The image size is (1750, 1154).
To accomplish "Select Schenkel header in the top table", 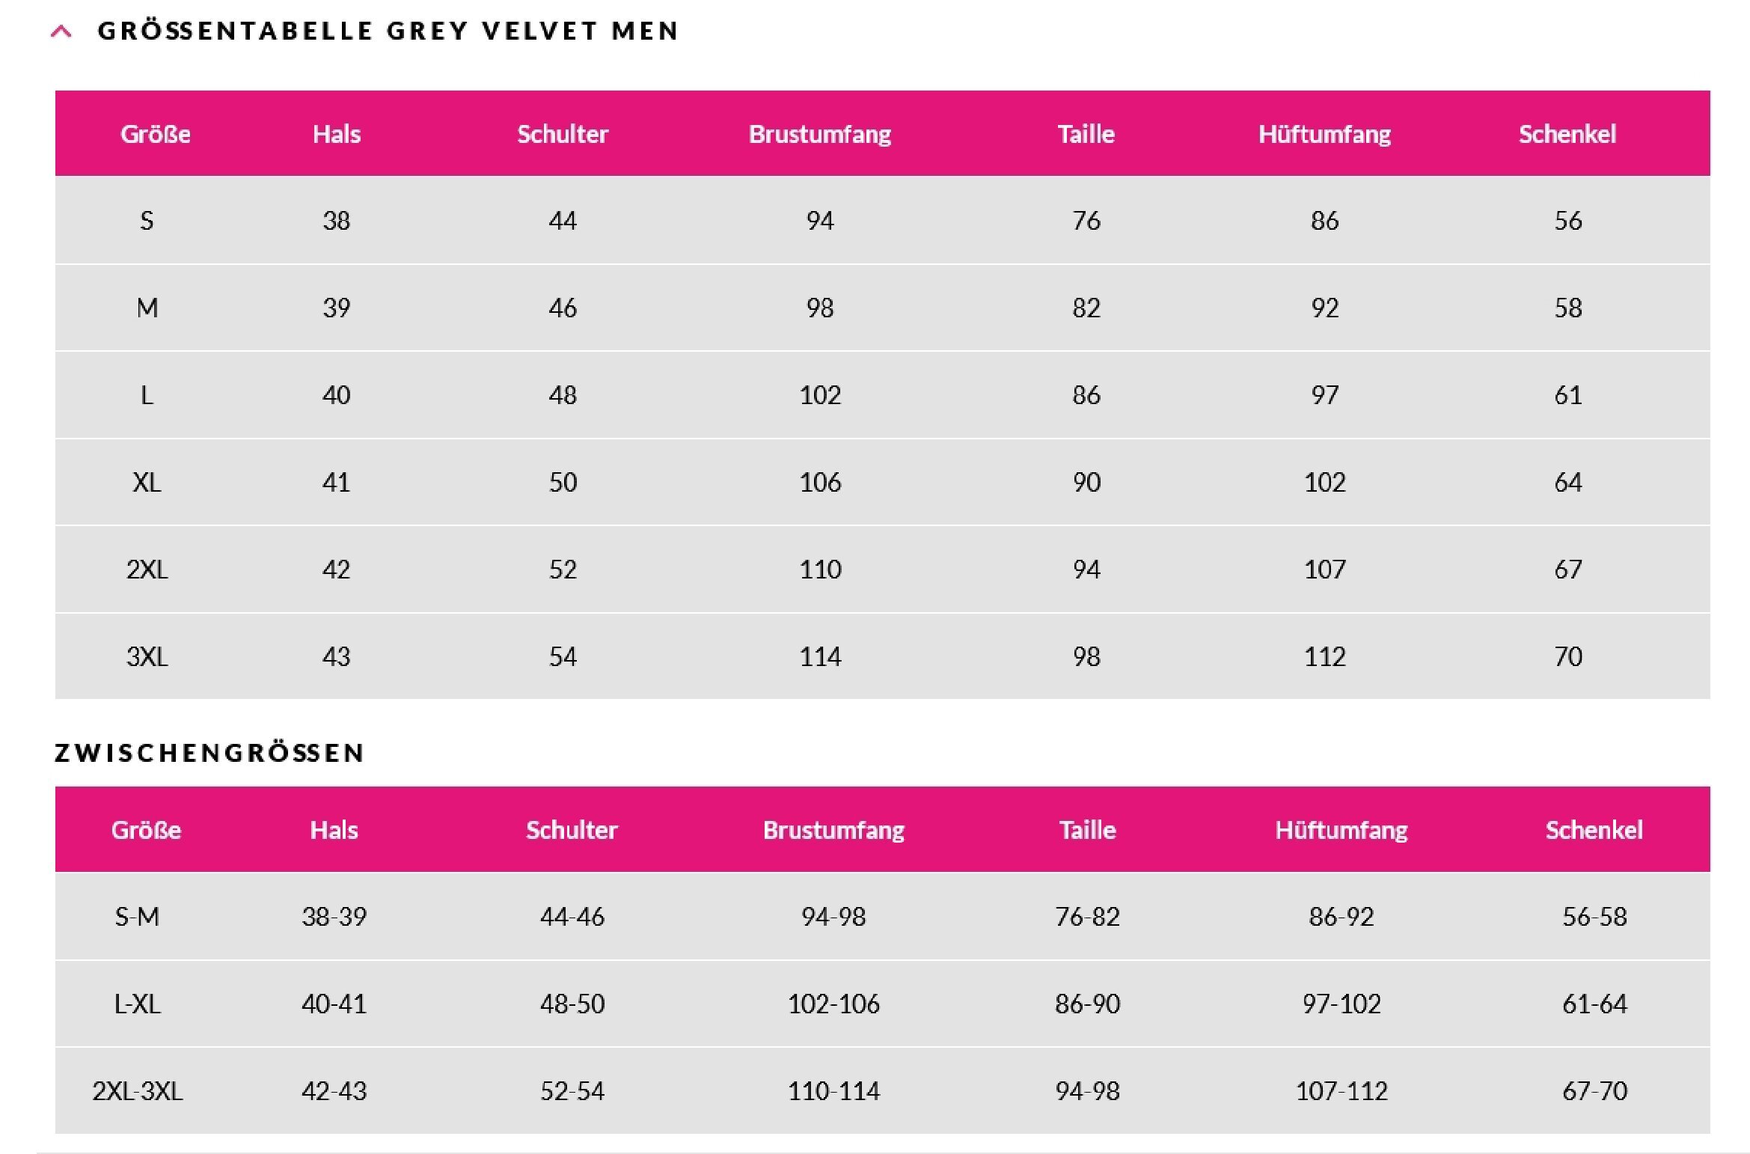I will [x=1567, y=134].
